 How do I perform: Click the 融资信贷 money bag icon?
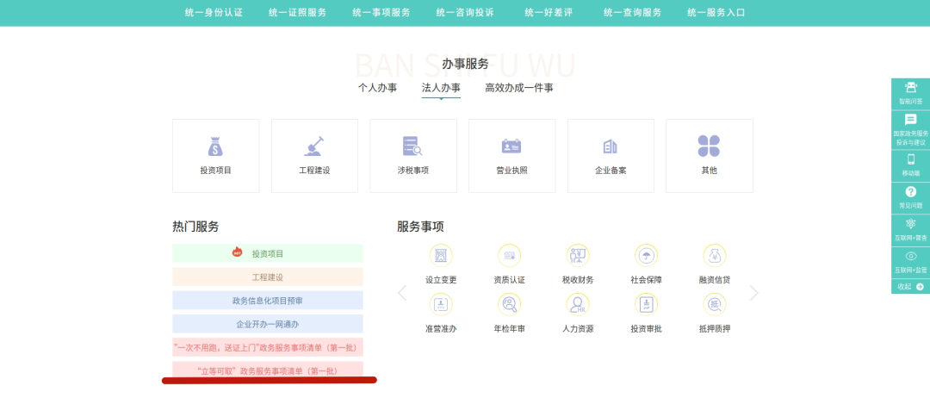715,256
